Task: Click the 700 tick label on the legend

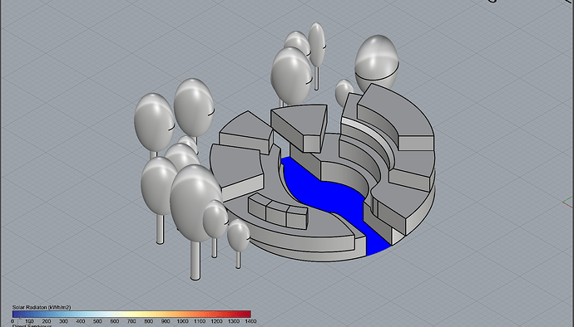Action: click(131, 321)
